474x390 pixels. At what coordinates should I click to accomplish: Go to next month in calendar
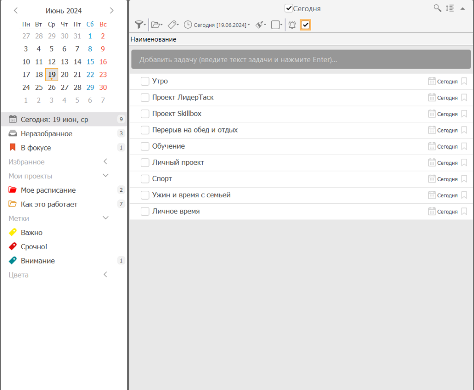pos(112,10)
